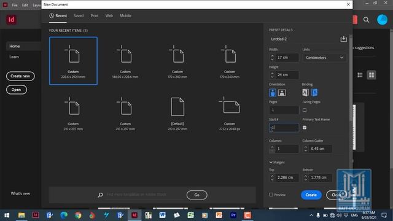393x221 pixels.
Task: Open the Edit menu
Action: pos(25,5)
